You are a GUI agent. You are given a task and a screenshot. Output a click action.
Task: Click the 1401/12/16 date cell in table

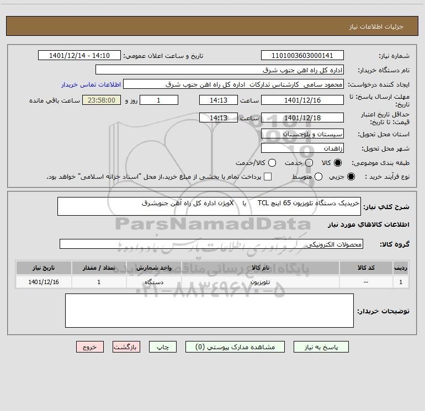click(x=44, y=282)
